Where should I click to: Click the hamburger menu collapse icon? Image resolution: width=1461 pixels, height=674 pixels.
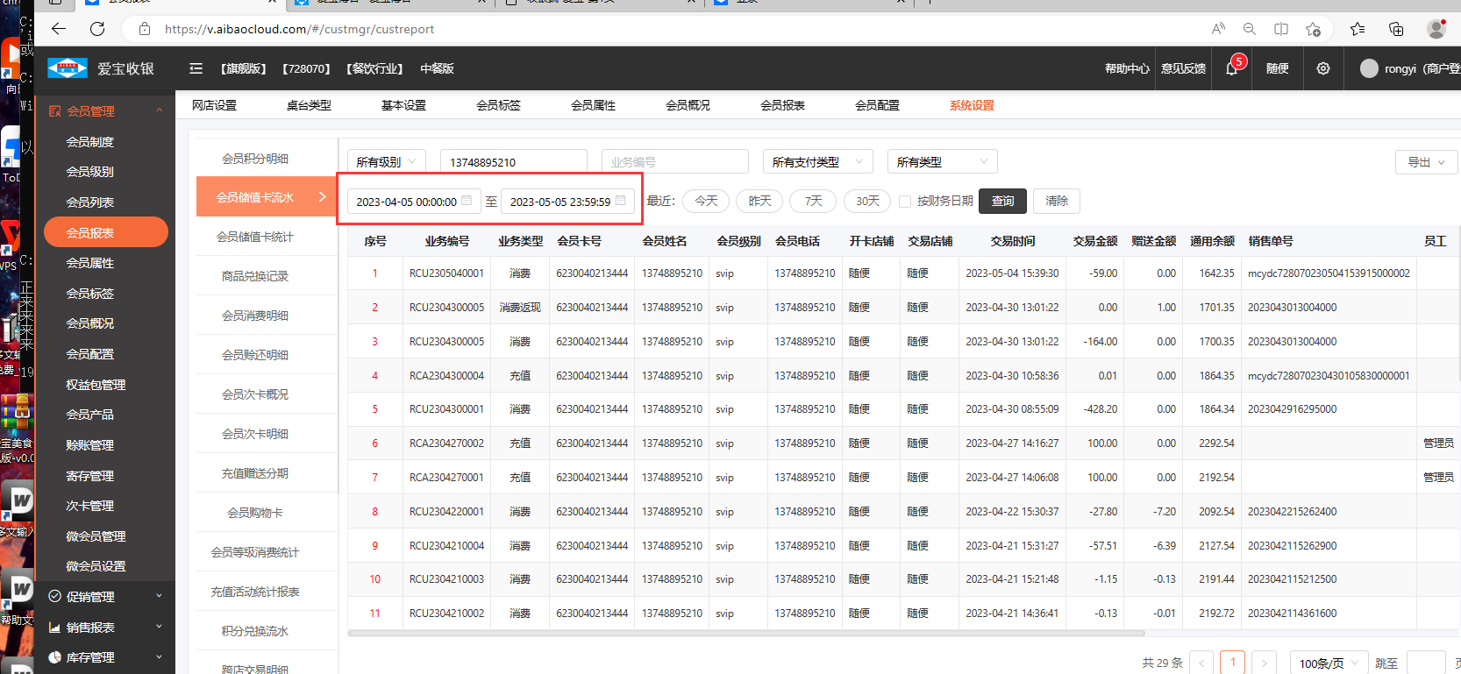coord(196,68)
